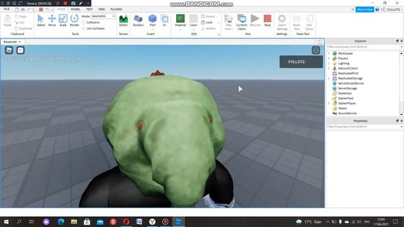Viewport: 404px width, 227px height.
Task: Pause the Bandicam recording
Action: click(x=57, y=3)
